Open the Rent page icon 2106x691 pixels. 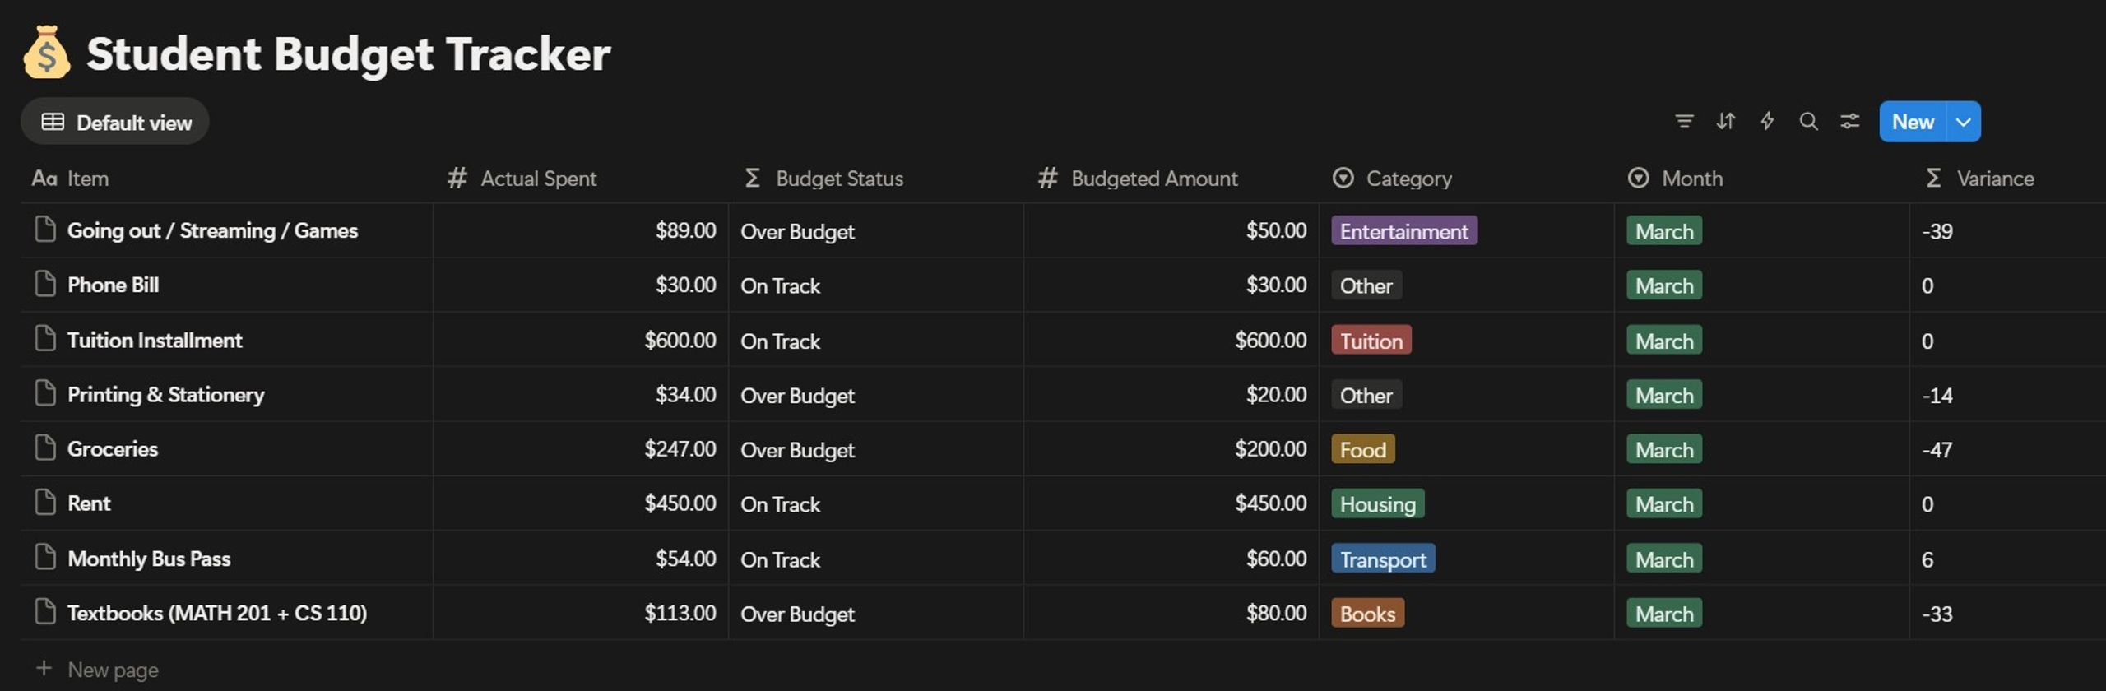[45, 503]
